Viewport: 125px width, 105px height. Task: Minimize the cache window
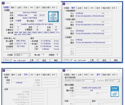105,4
